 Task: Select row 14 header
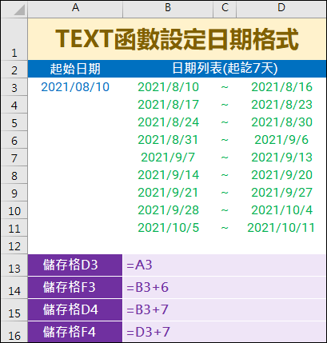click(14, 288)
